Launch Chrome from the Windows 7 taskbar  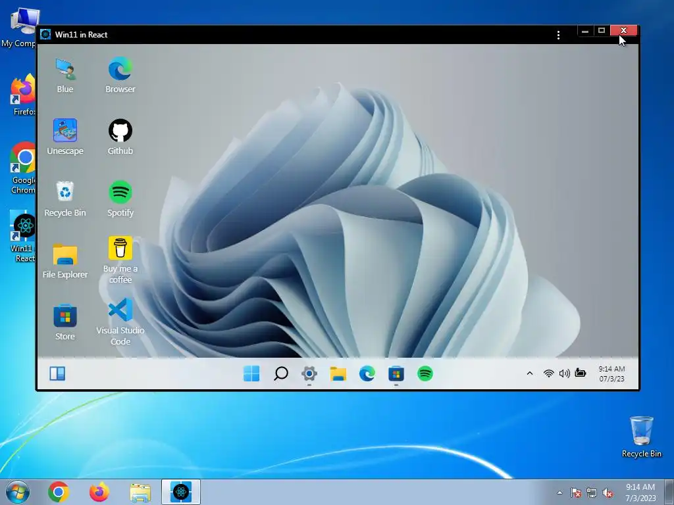59,492
